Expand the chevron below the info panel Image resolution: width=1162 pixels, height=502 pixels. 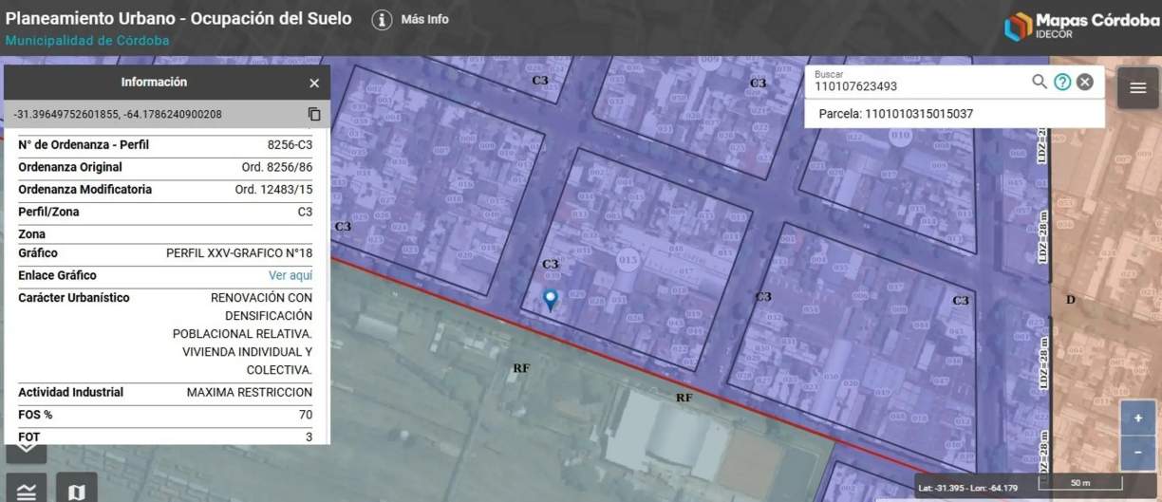28,444
